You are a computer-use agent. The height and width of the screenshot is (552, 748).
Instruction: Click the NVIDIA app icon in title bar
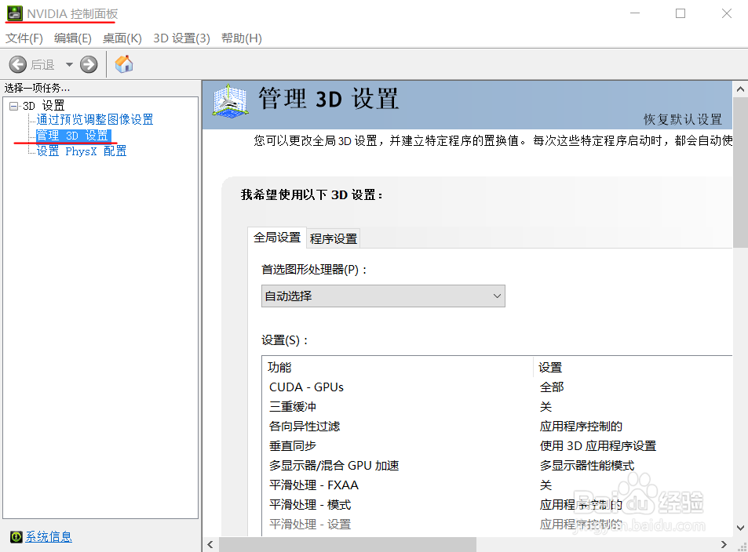coord(14,13)
